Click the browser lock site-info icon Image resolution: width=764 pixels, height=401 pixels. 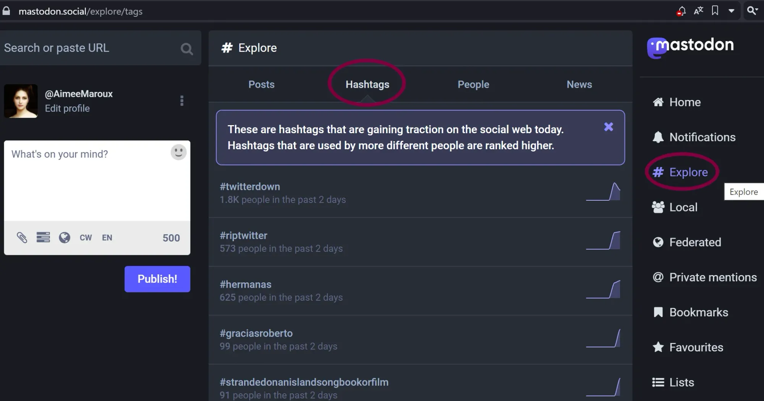[6, 11]
